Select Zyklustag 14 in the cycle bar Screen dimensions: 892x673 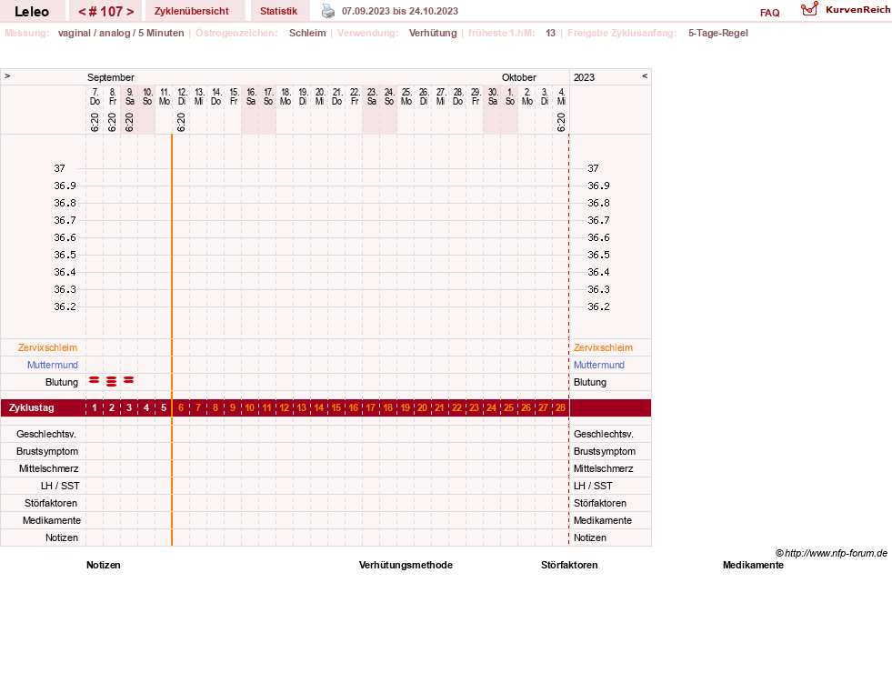coord(318,408)
